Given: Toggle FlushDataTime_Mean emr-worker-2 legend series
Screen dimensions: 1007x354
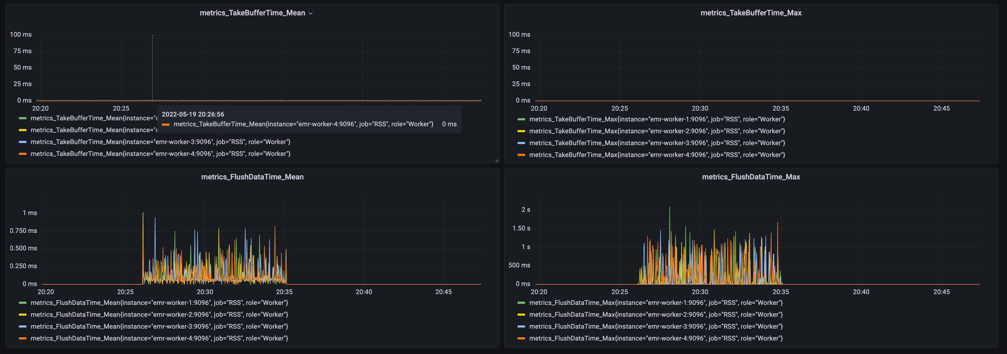Looking at the screenshot, I should point(159,315).
